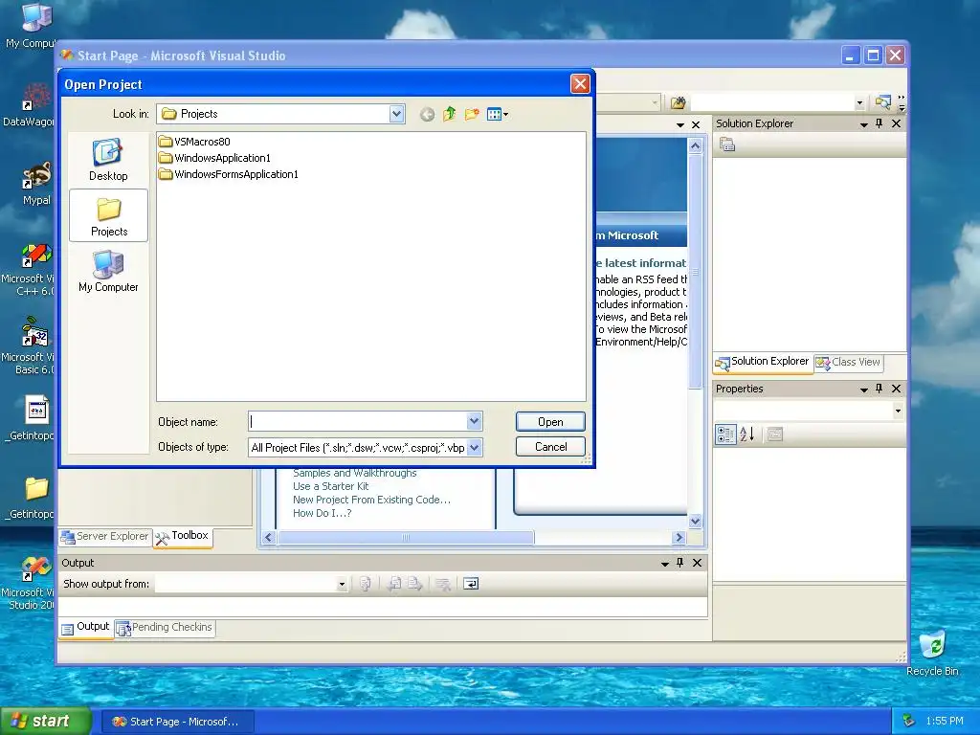Click Go to next message Output icon
Viewport: 980px width, 735px height.
pyautogui.click(x=415, y=585)
